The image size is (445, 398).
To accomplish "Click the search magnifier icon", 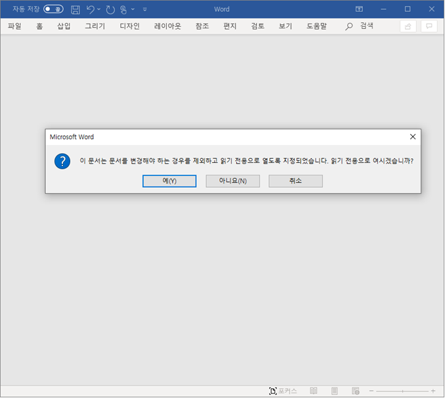I will [x=349, y=26].
